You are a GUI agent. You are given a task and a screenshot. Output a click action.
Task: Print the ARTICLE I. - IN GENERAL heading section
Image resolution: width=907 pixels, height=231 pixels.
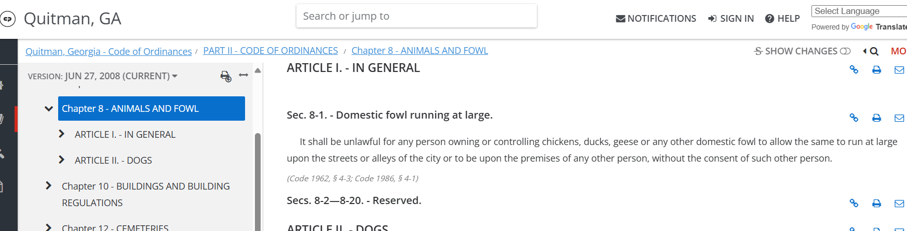click(x=876, y=69)
